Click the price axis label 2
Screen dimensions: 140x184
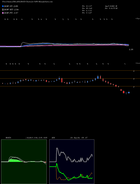[x=134, y=87]
